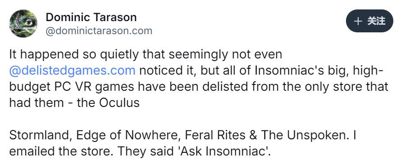Screen dimensions: 401x164
Task: Click the line 'had them - the Oculus'
Action: [74, 102]
